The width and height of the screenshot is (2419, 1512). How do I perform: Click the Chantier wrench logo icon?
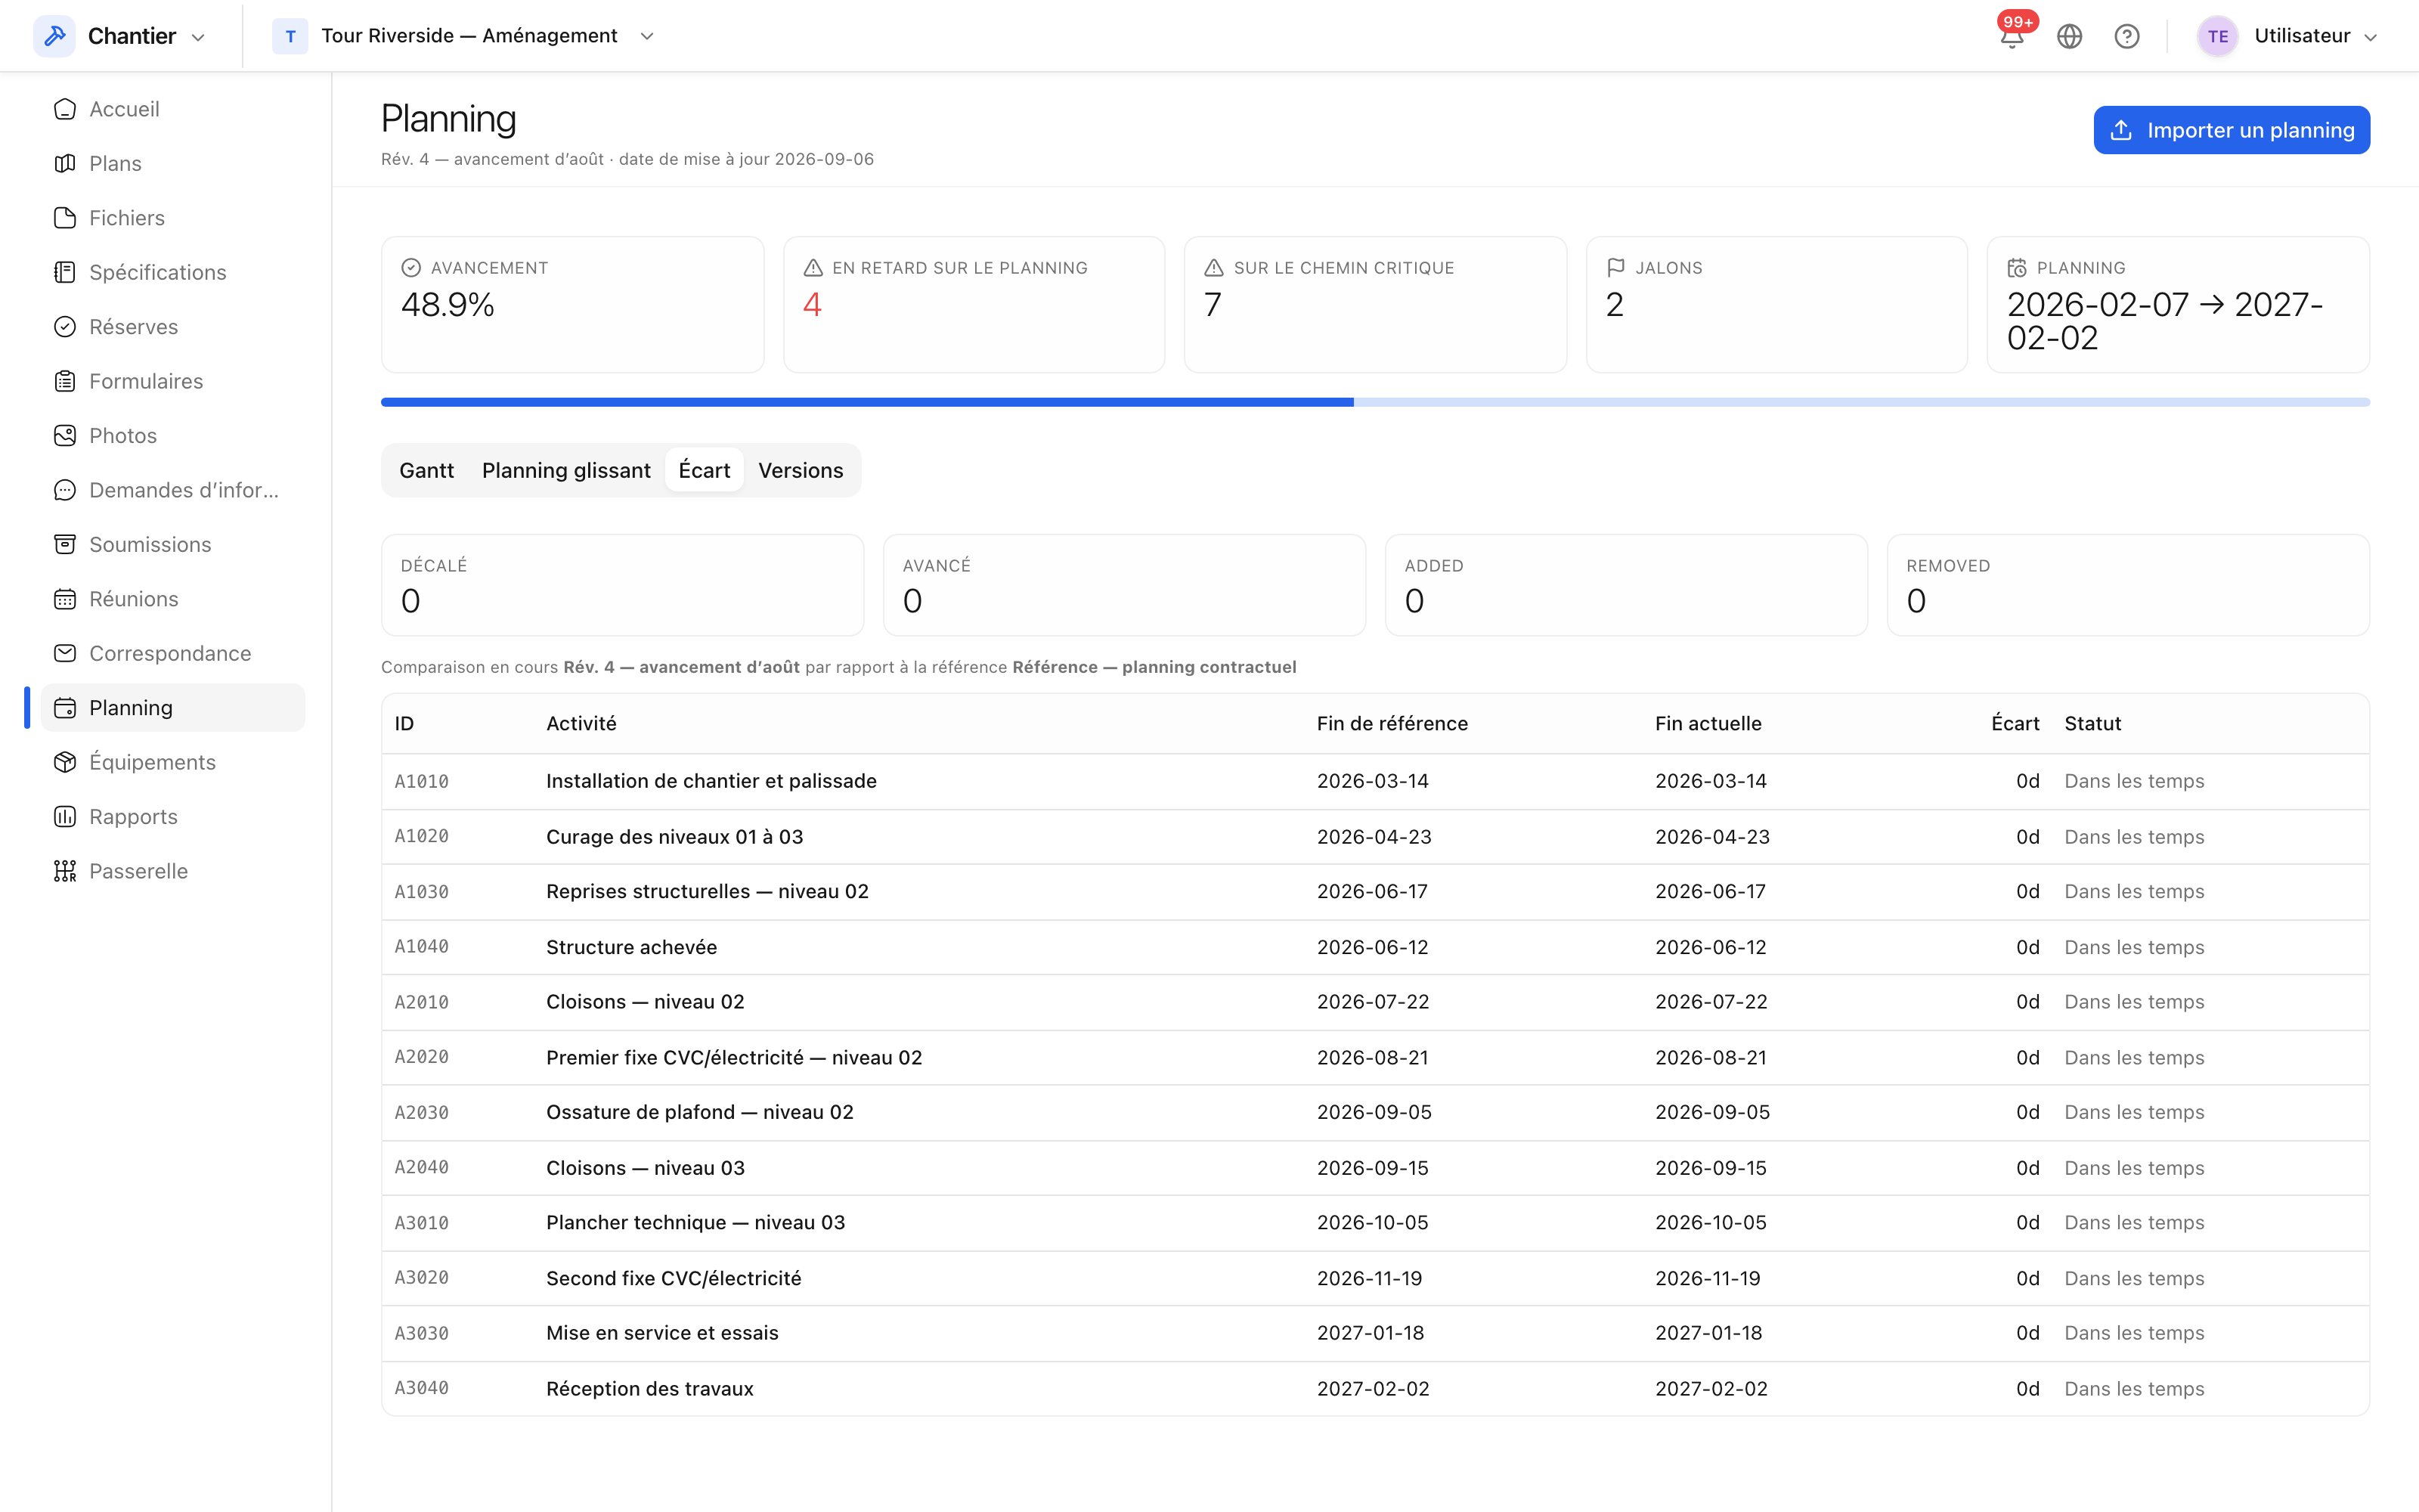coord(55,36)
